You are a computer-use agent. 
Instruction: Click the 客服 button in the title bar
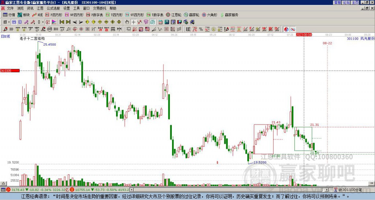[338, 3]
